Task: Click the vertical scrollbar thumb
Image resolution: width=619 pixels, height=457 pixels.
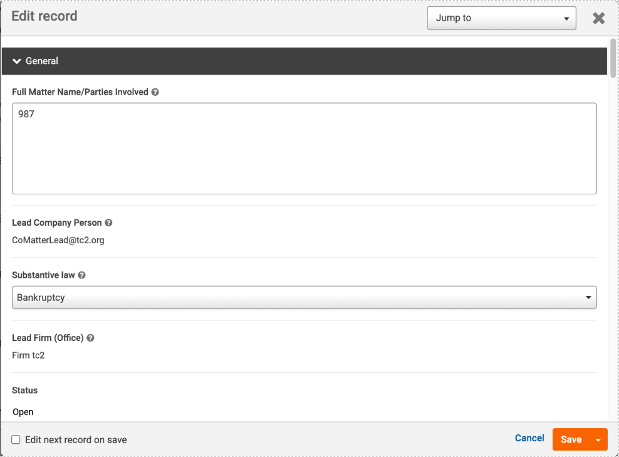Action: pos(613,58)
